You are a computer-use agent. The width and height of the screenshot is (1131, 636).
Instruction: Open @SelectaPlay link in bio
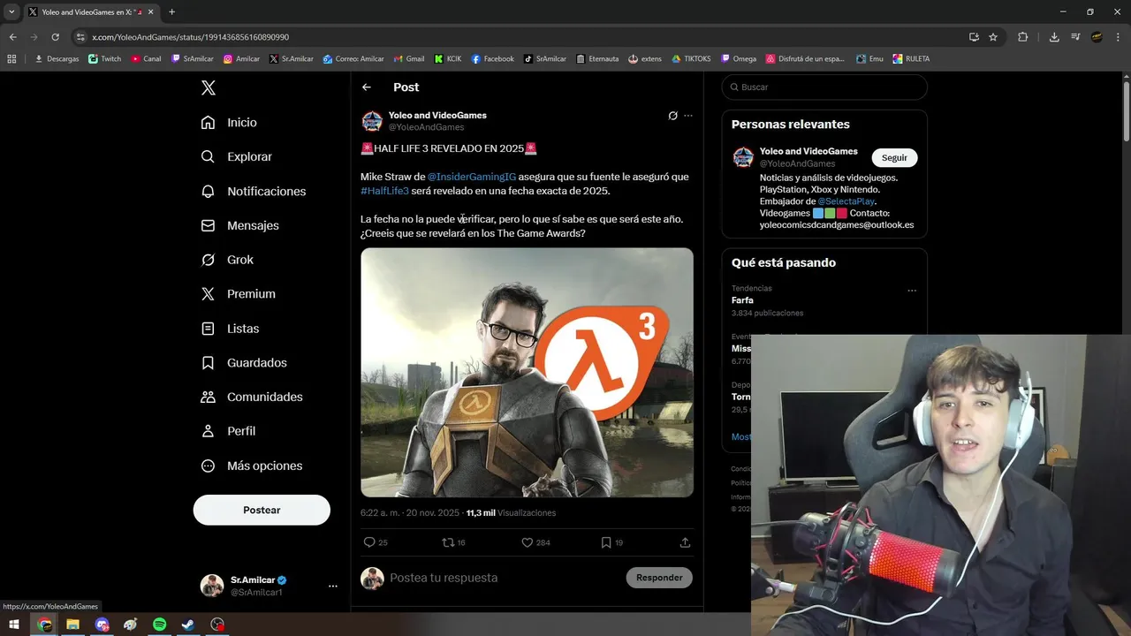click(x=846, y=201)
